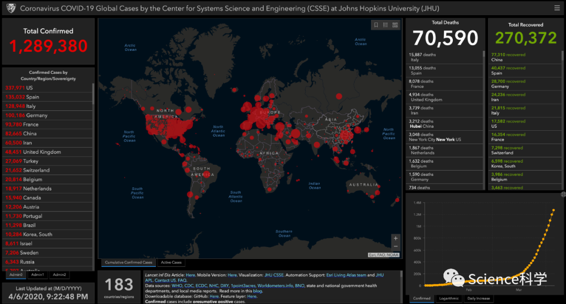Image resolution: width=566 pixels, height=304 pixels.
Task: Open the JHU CSSE visualization link
Action: [274, 275]
